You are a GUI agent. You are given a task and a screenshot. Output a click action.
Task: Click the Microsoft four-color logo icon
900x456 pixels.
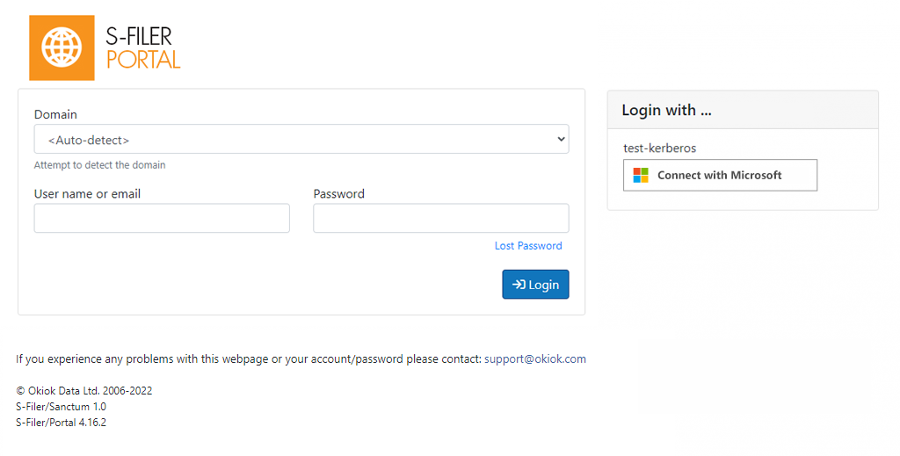[641, 175]
